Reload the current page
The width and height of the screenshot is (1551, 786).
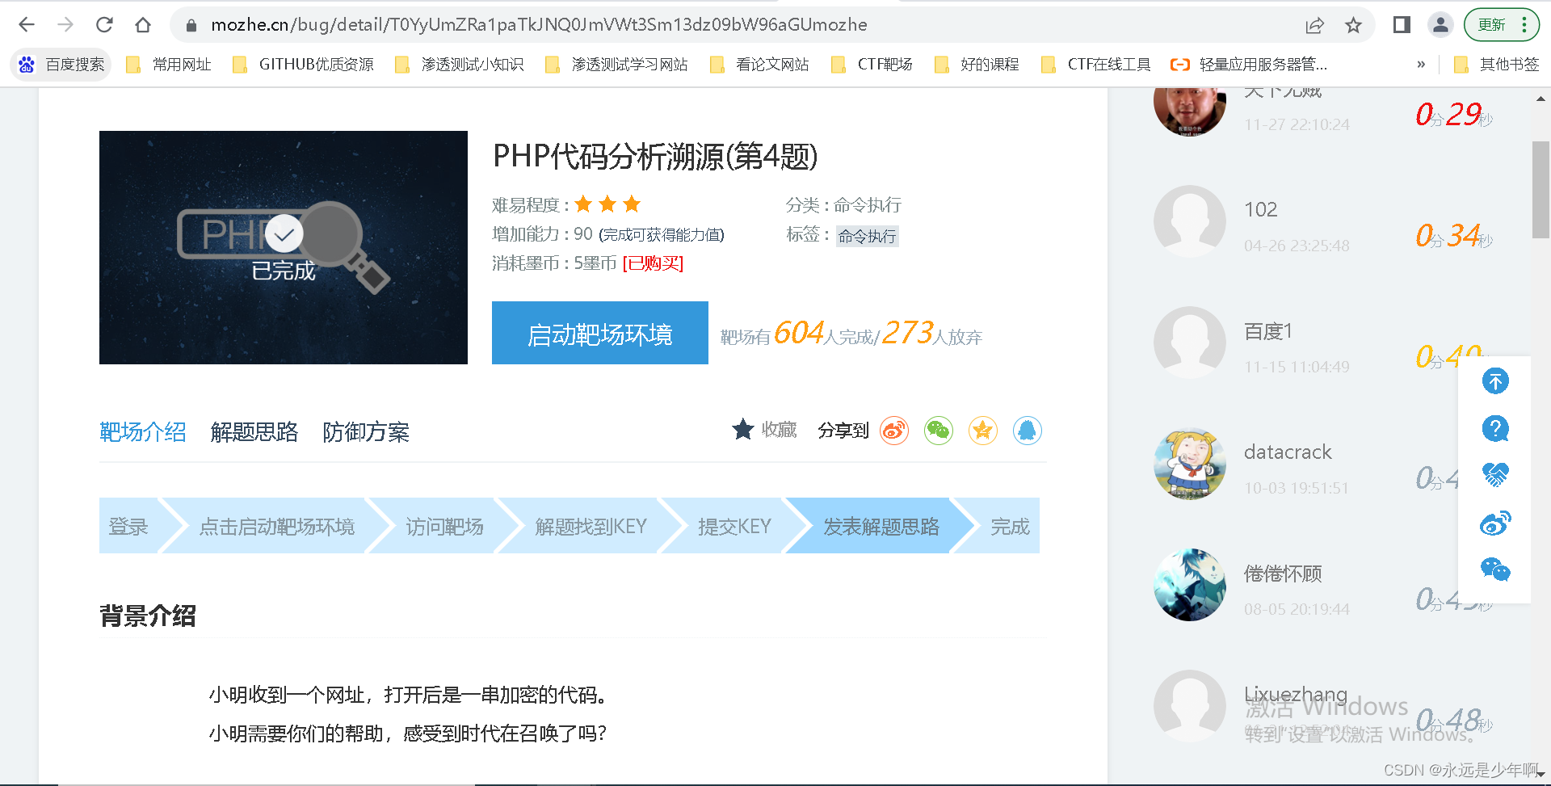[x=104, y=25]
